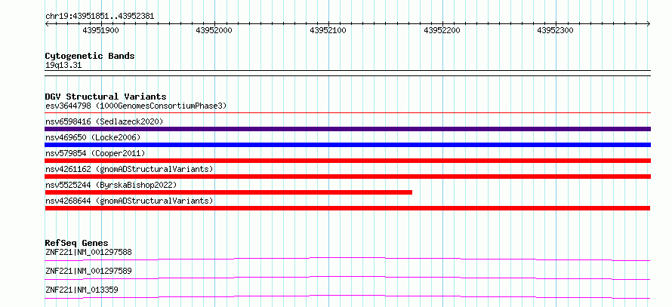Open variant nsv469650 (Locke2006) label

point(93,137)
